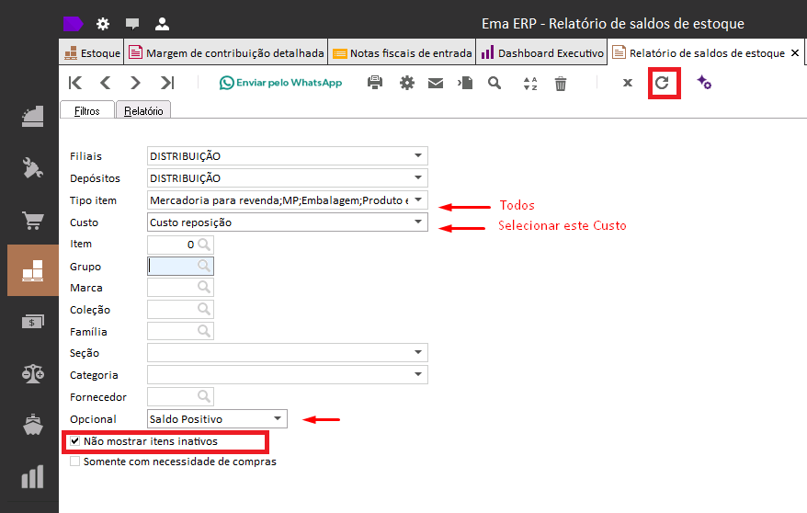Image resolution: width=807 pixels, height=513 pixels.
Task: Click the envelope email icon in toolbar
Action: (x=436, y=83)
